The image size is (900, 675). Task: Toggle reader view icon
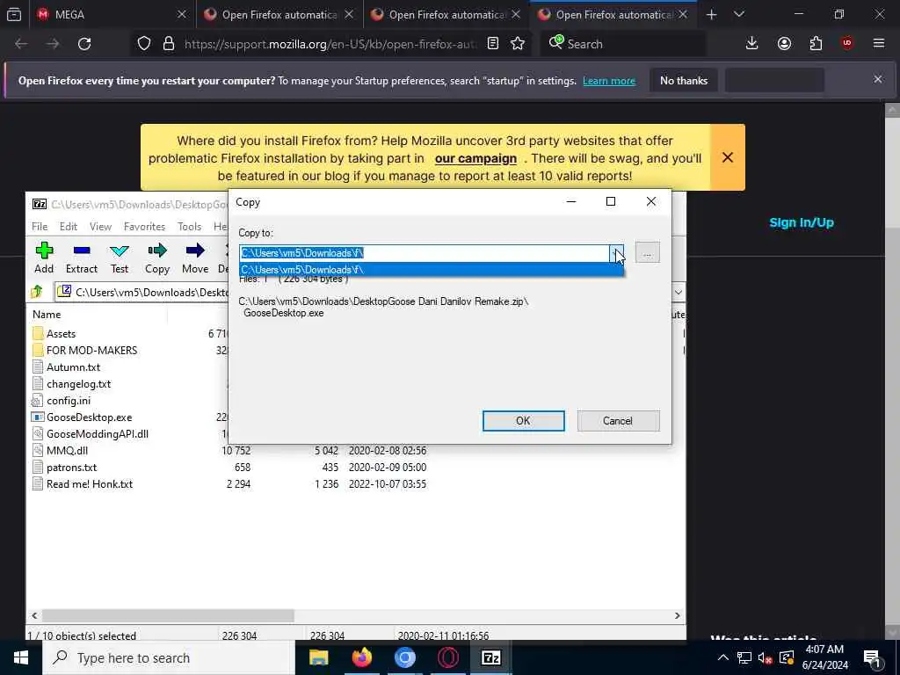(493, 44)
